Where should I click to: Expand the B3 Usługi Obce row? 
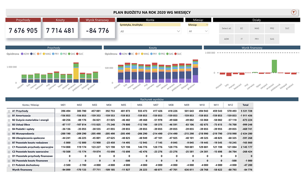pyautogui.click(x=9, y=124)
